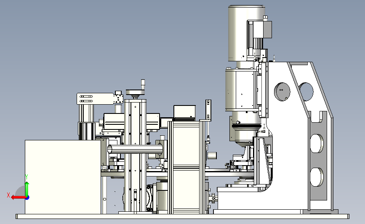Select the large blank enclosure box at left
This screenshot has width=365, height=224.
63,177
